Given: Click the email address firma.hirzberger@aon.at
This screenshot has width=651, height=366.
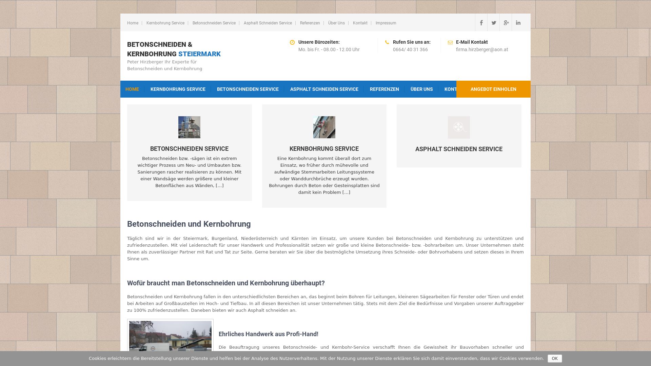Looking at the screenshot, I should coord(482,49).
